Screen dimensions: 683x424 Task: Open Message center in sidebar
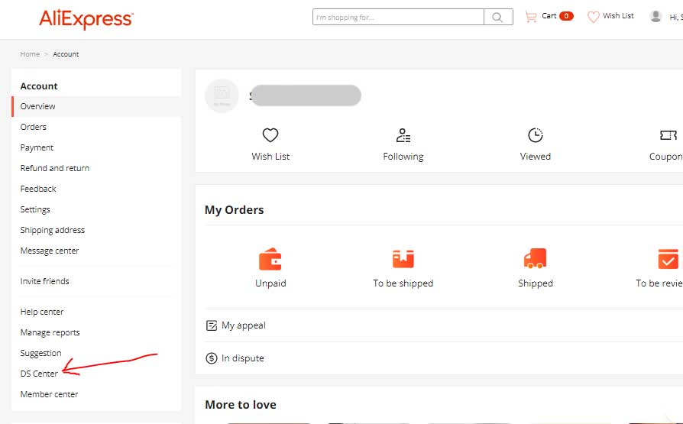point(49,251)
